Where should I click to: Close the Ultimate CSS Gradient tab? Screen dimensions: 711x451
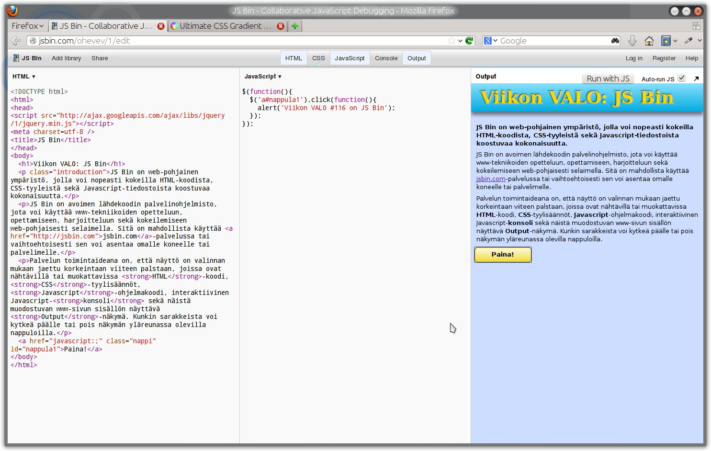click(281, 26)
